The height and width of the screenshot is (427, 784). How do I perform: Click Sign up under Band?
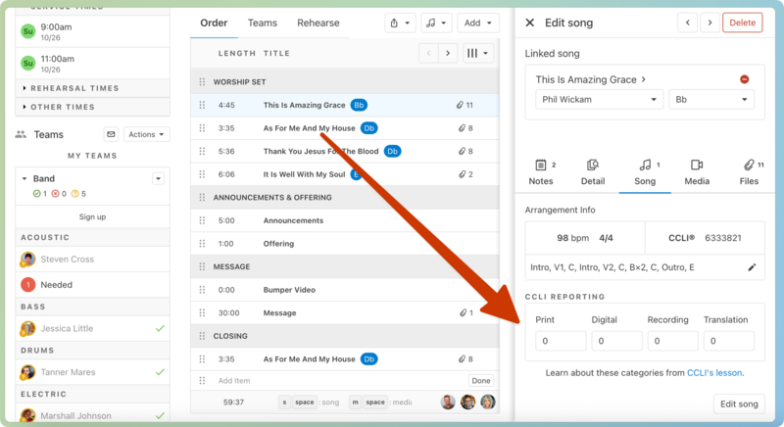pos(92,216)
